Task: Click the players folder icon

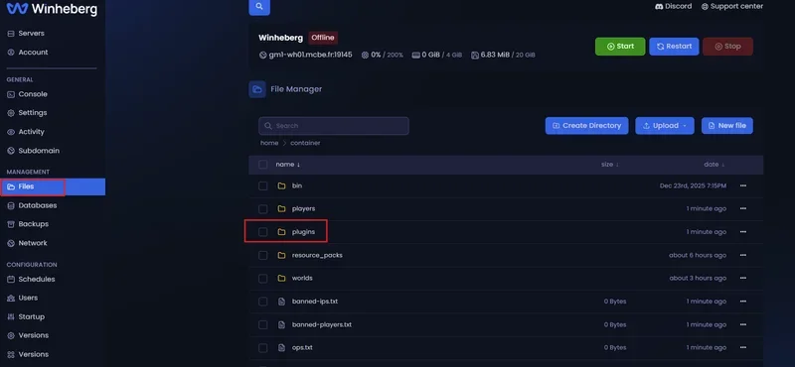Action: [x=281, y=208]
